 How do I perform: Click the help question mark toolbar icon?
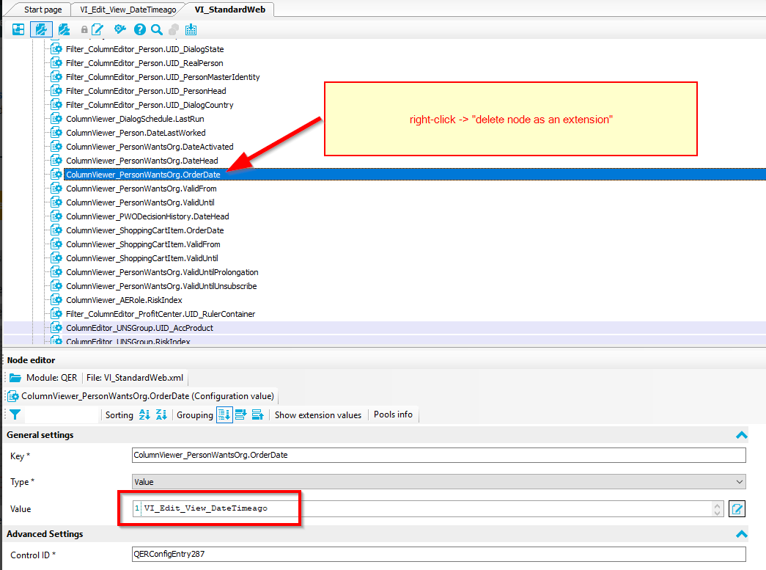point(139,29)
